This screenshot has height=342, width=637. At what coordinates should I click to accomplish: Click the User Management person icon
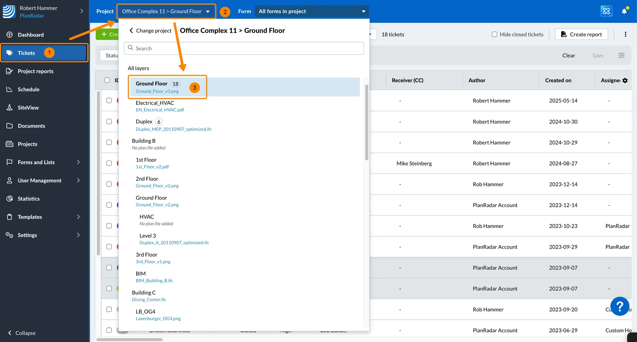[10, 181]
